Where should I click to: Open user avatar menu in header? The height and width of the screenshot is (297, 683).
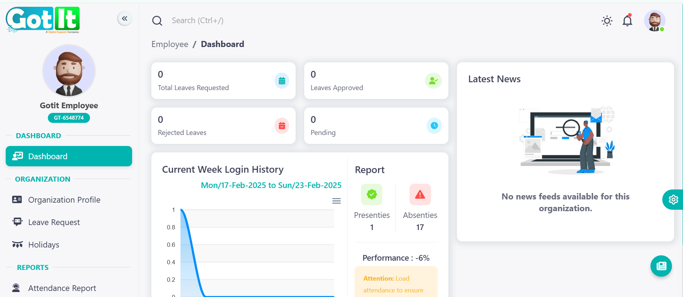click(654, 21)
